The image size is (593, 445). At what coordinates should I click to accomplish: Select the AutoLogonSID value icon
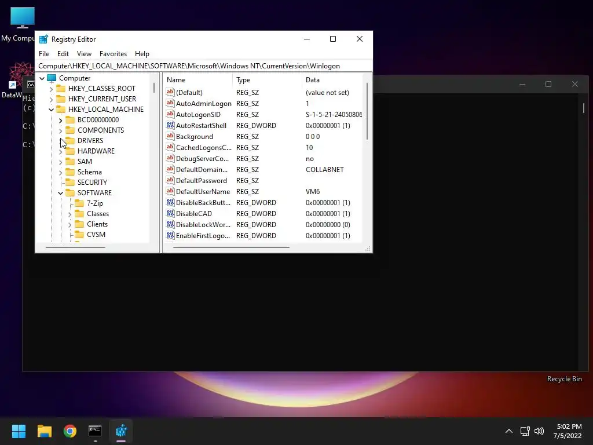[x=170, y=114]
